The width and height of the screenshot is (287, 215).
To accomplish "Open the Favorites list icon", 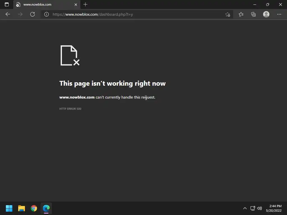I will (x=241, y=14).
